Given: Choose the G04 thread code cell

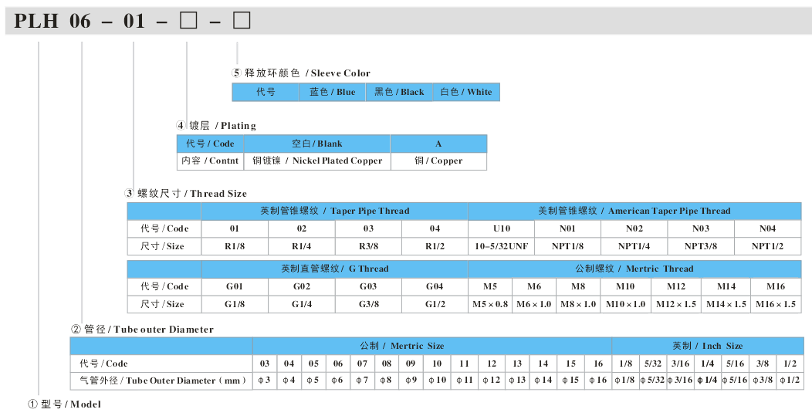Looking at the screenshot, I should tap(435, 286).
